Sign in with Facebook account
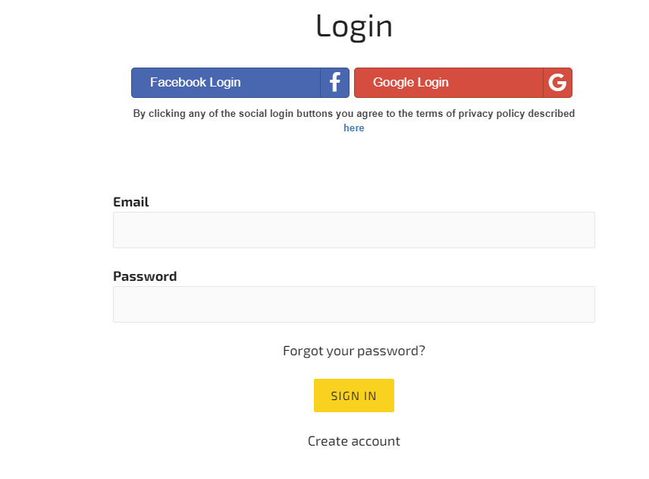The width and height of the screenshot is (649, 479). pos(226,83)
